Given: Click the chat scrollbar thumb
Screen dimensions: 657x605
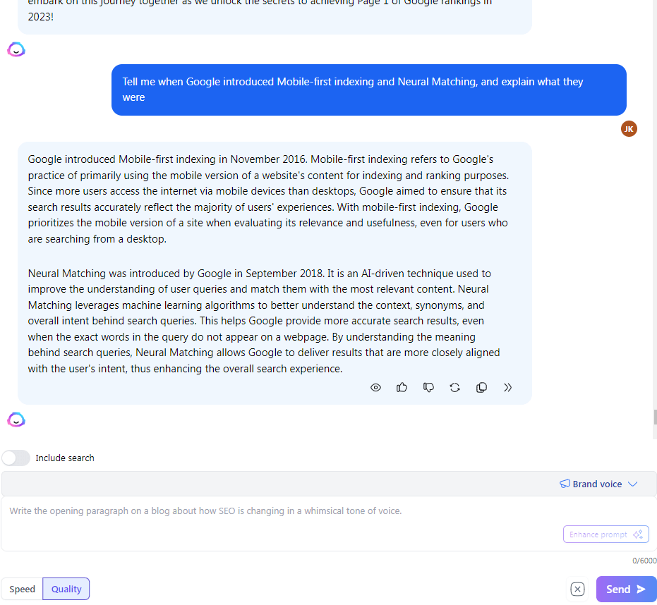Looking at the screenshot, I should (x=655, y=417).
